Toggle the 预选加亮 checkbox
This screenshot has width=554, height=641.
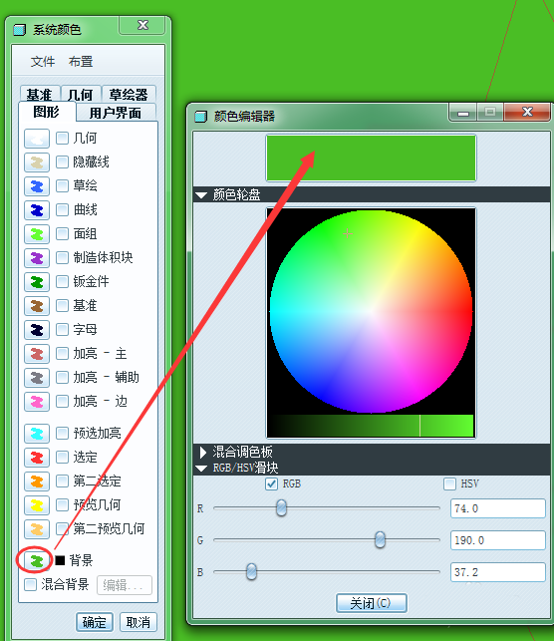coord(62,433)
